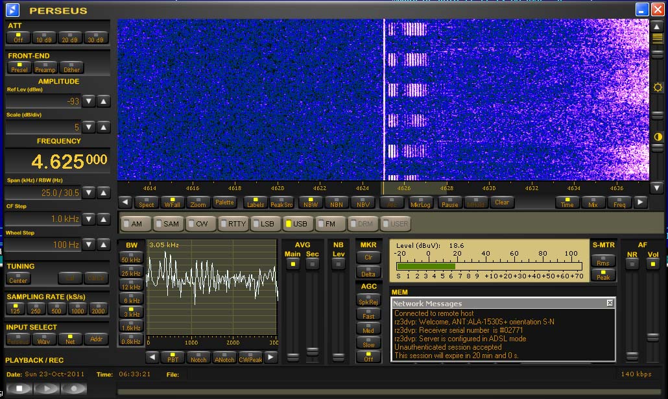Shift spectrum left with arrow before Spect
Screen dimensions: 668x399
tap(125, 202)
